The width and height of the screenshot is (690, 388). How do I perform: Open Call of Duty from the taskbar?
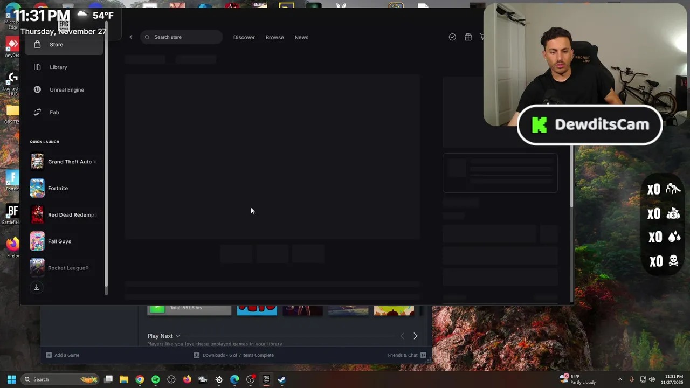pos(203,379)
